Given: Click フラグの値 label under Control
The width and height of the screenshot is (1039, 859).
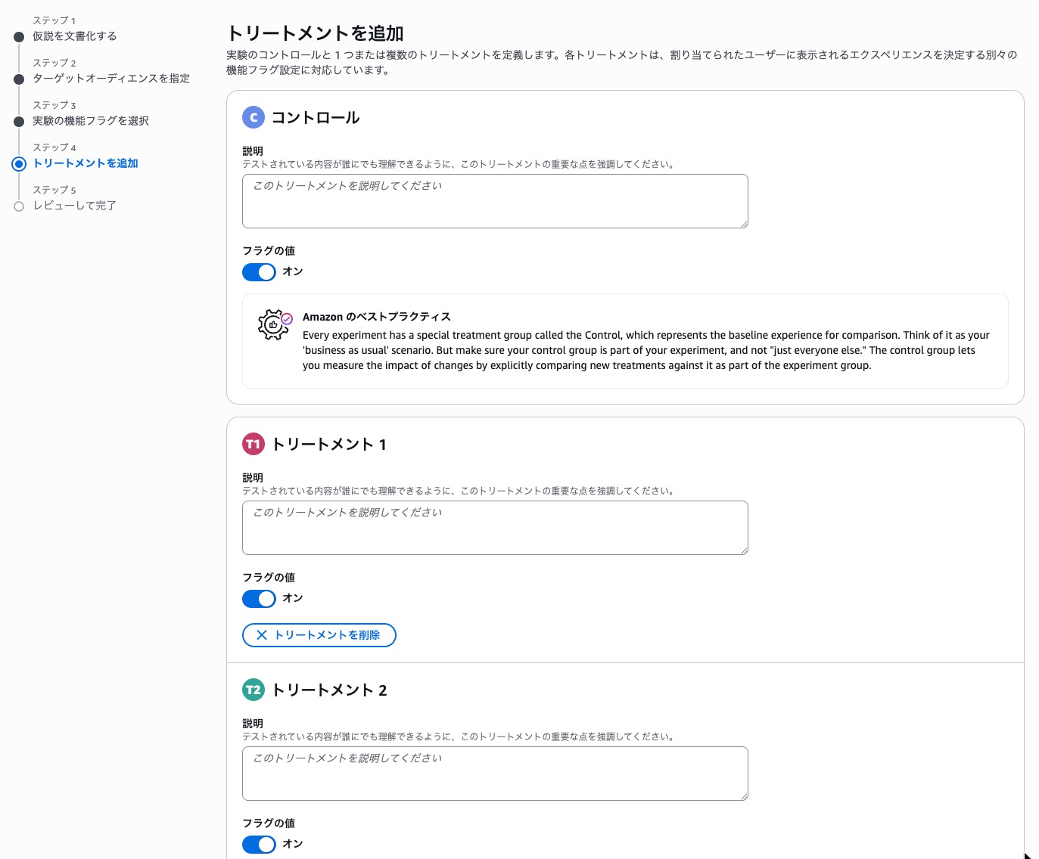Looking at the screenshot, I should pyautogui.click(x=269, y=251).
